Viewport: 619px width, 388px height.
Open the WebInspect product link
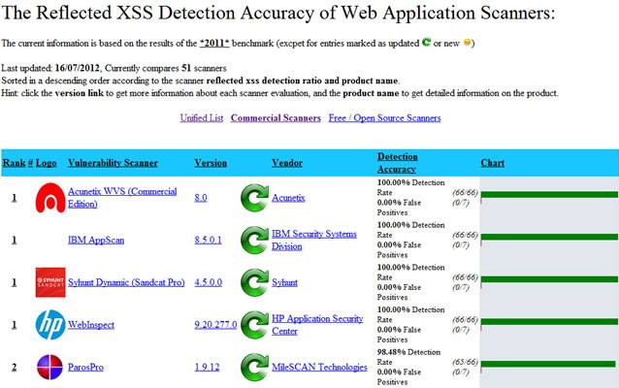91,325
